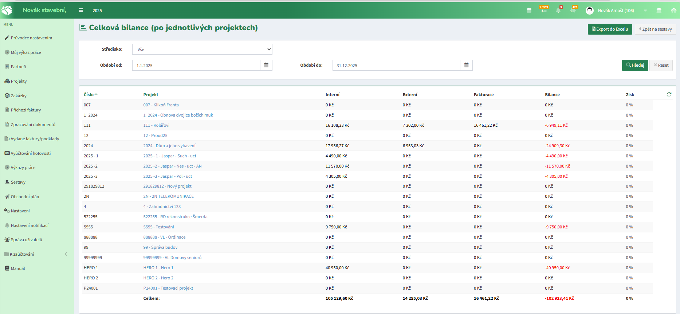The width and height of the screenshot is (680, 314).
Task: Click the year 2025 in top bar
Action: (x=97, y=11)
